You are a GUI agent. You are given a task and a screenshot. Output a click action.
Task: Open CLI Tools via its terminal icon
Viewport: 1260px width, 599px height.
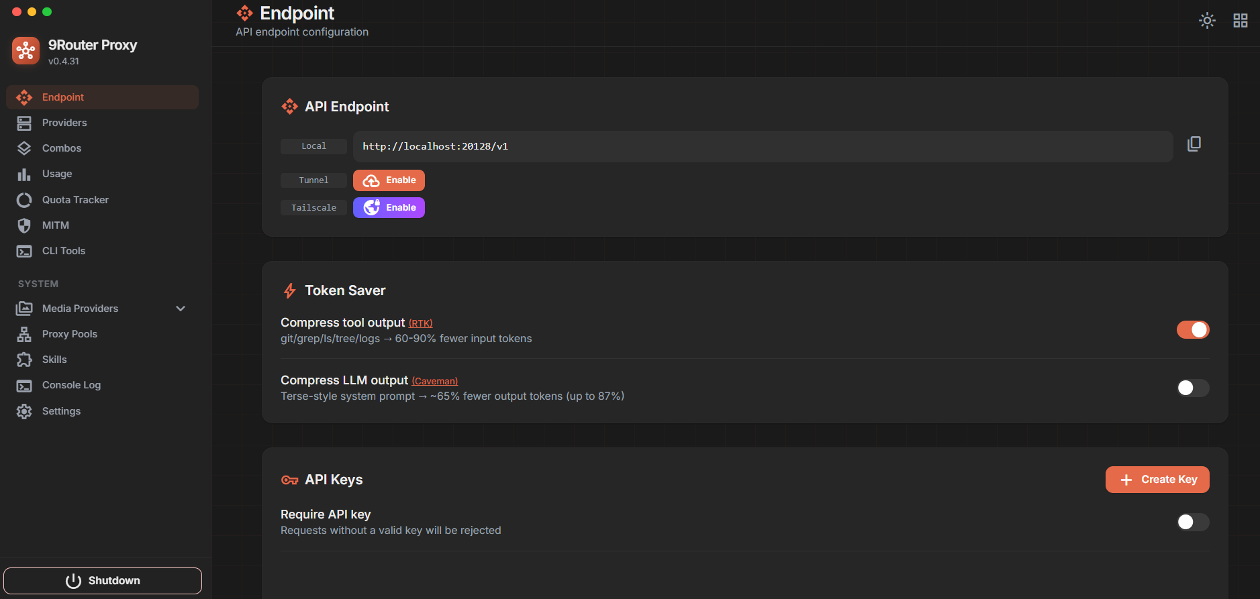(x=24, y=252)
